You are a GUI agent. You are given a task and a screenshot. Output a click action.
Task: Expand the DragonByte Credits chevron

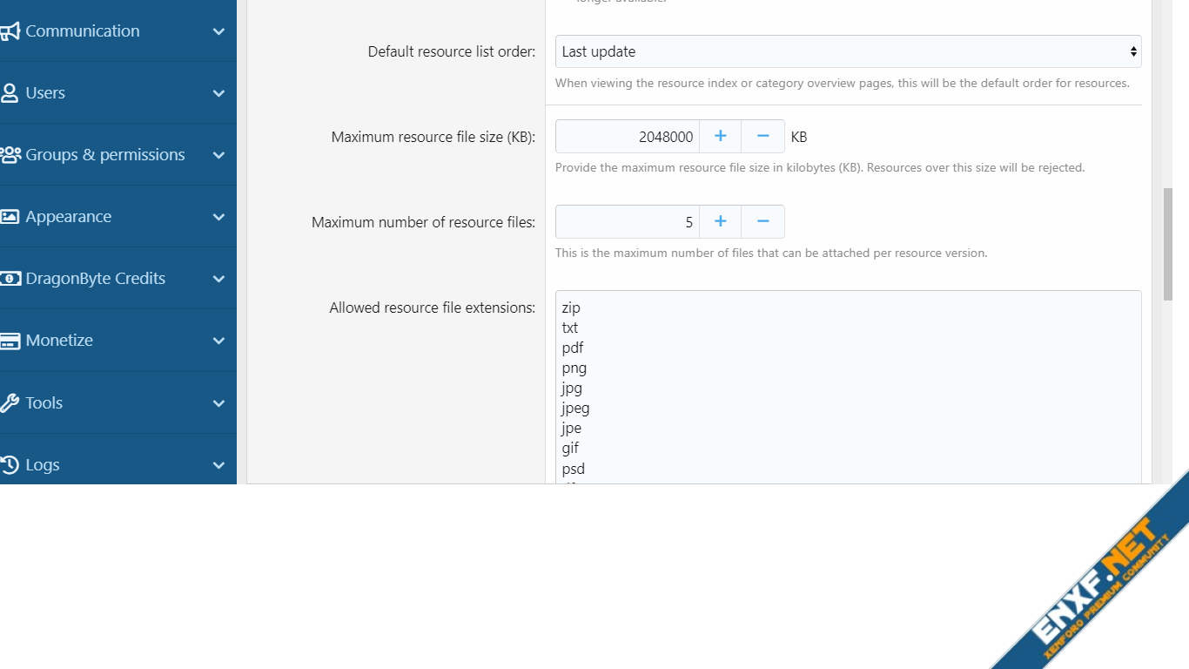click(218, 279)
